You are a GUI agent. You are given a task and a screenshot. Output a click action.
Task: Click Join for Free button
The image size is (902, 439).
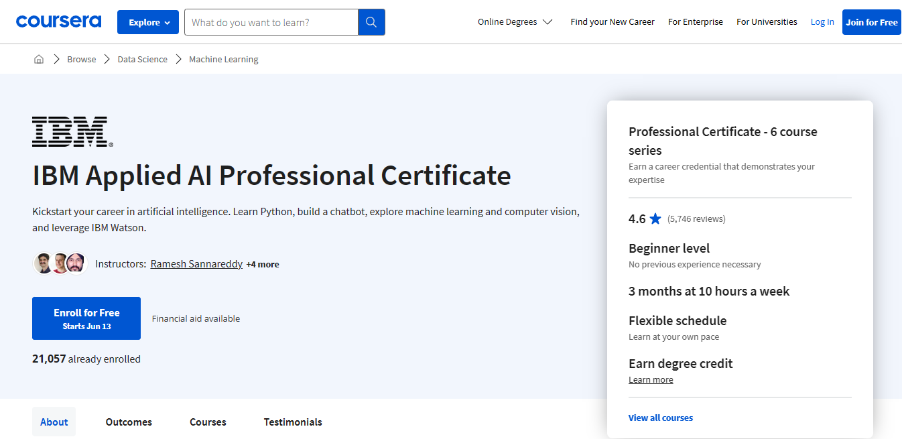(x=871, y=22)
